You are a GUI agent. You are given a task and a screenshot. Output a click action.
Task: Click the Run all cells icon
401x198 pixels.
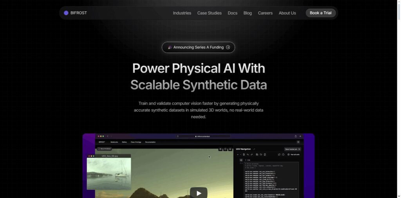(x=289, y=154)
